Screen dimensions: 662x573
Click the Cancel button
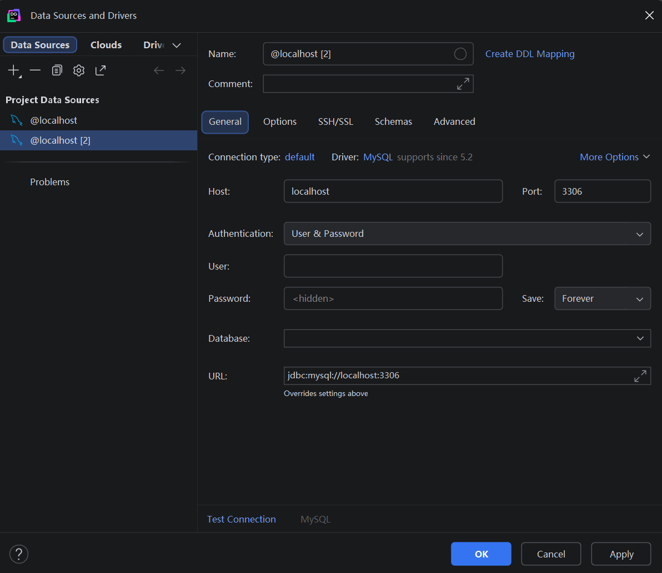(x=551, y=554)
